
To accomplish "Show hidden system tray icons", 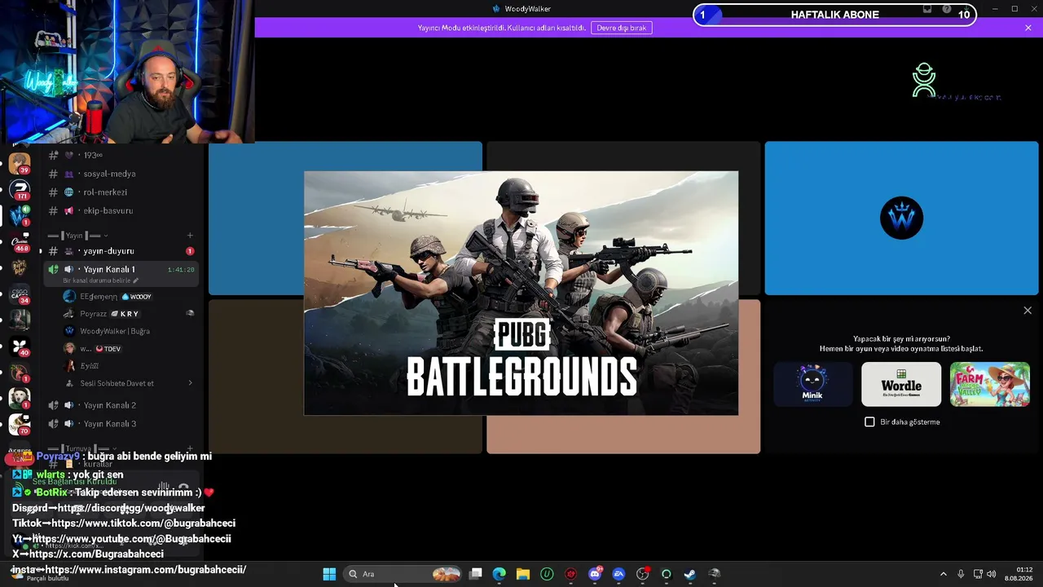I will (944, 574).
